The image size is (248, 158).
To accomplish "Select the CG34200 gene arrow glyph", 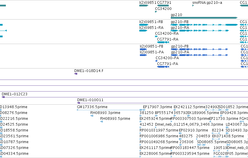I will [156, 12].
